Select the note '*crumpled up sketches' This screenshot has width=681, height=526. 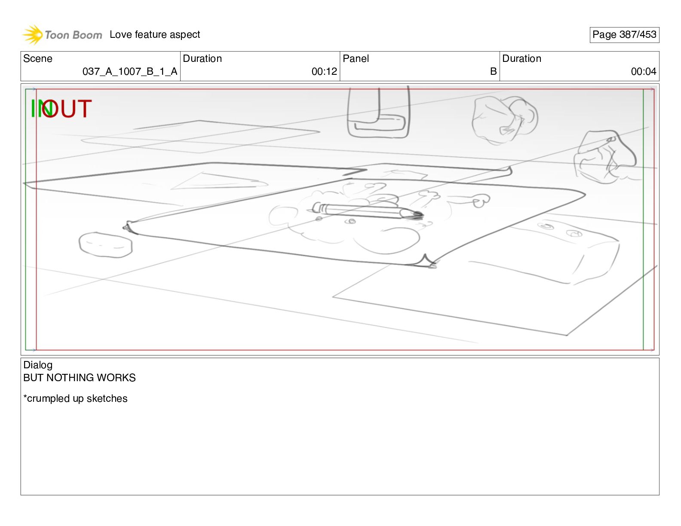pos(75,398)
